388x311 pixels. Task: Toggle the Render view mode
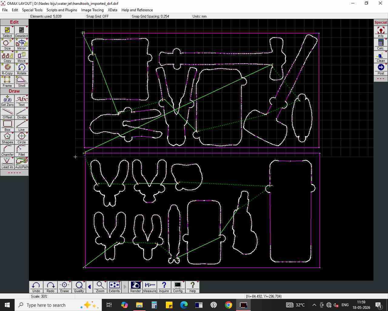pos(135,287)
